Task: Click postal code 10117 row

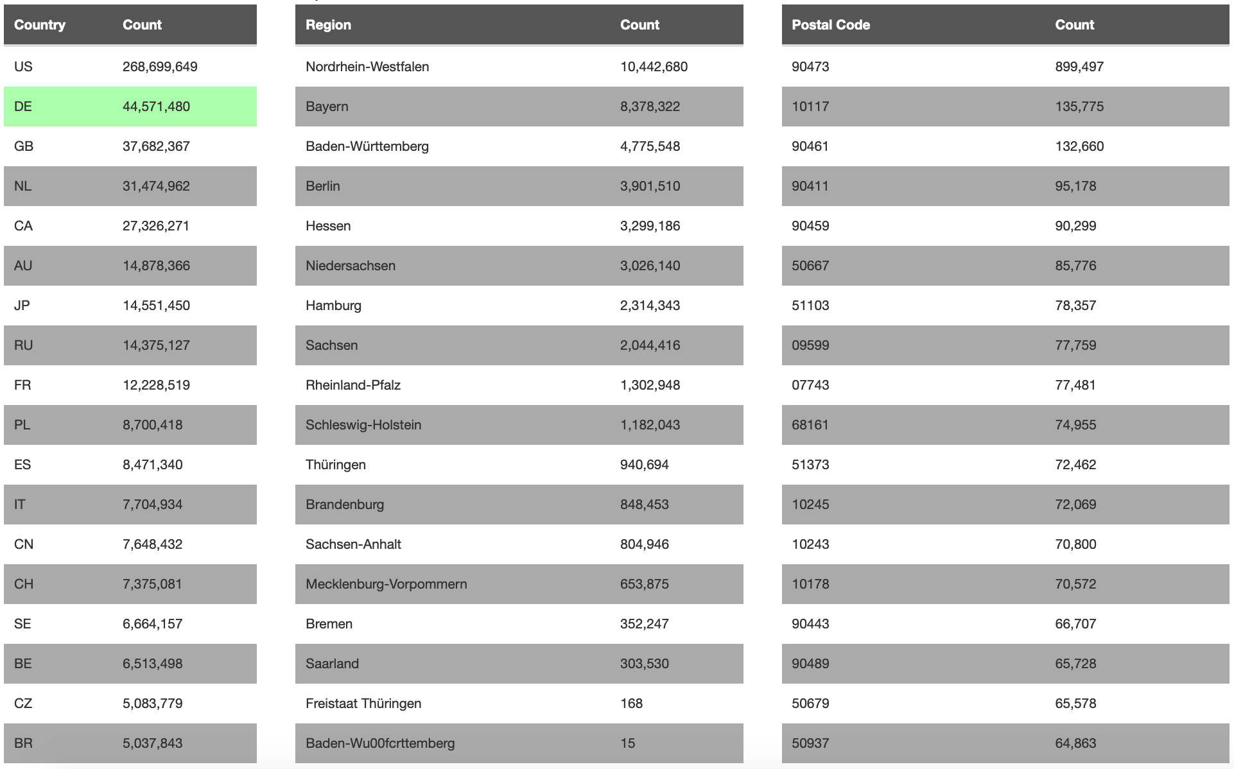Action: 1005,107
